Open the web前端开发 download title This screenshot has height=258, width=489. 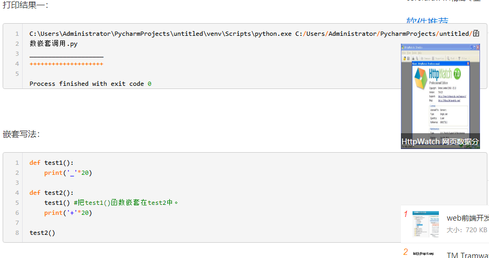tap(467, 218)
